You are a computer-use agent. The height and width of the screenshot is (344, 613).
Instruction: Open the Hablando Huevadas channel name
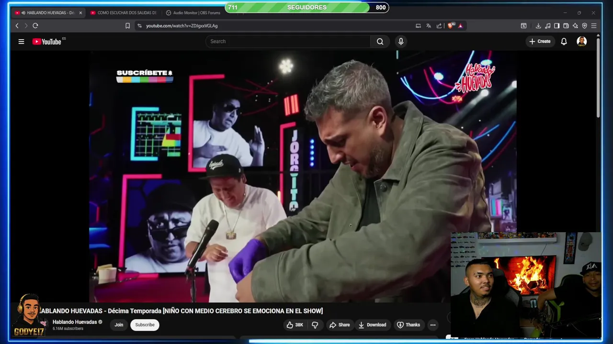(x=75, y=322)
